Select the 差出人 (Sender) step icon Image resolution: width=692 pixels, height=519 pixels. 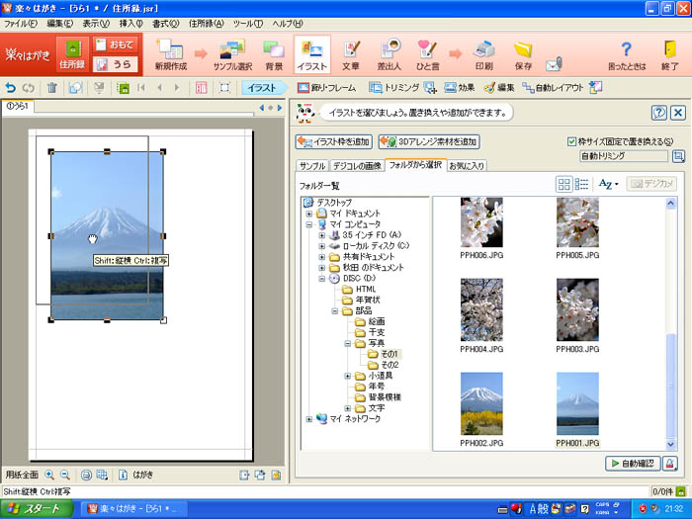(389, 54)
